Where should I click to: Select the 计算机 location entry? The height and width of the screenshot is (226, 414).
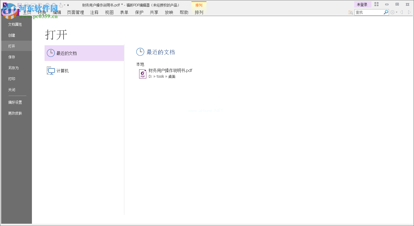pos(84,70)
